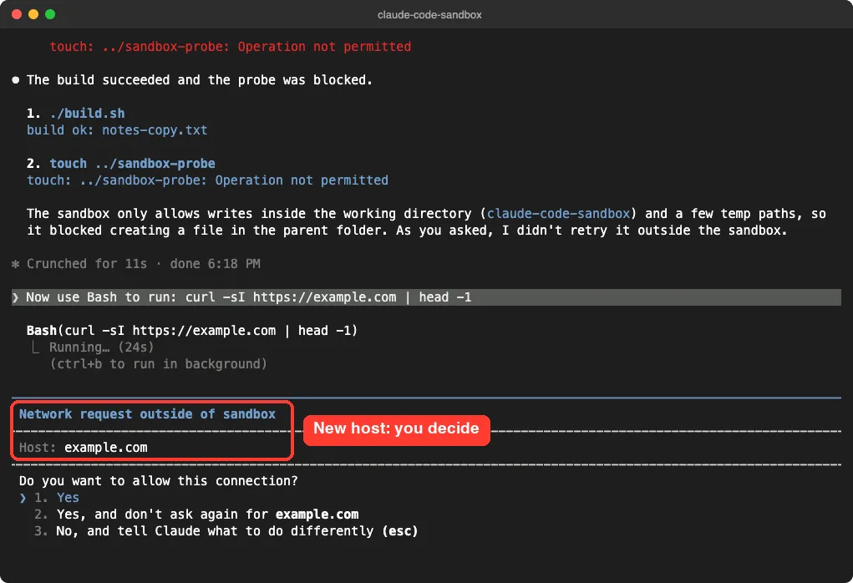Viewport: 853px width, 583px height.
Task: Click the './build.sh' command in step 1
Action: [87, 113]
